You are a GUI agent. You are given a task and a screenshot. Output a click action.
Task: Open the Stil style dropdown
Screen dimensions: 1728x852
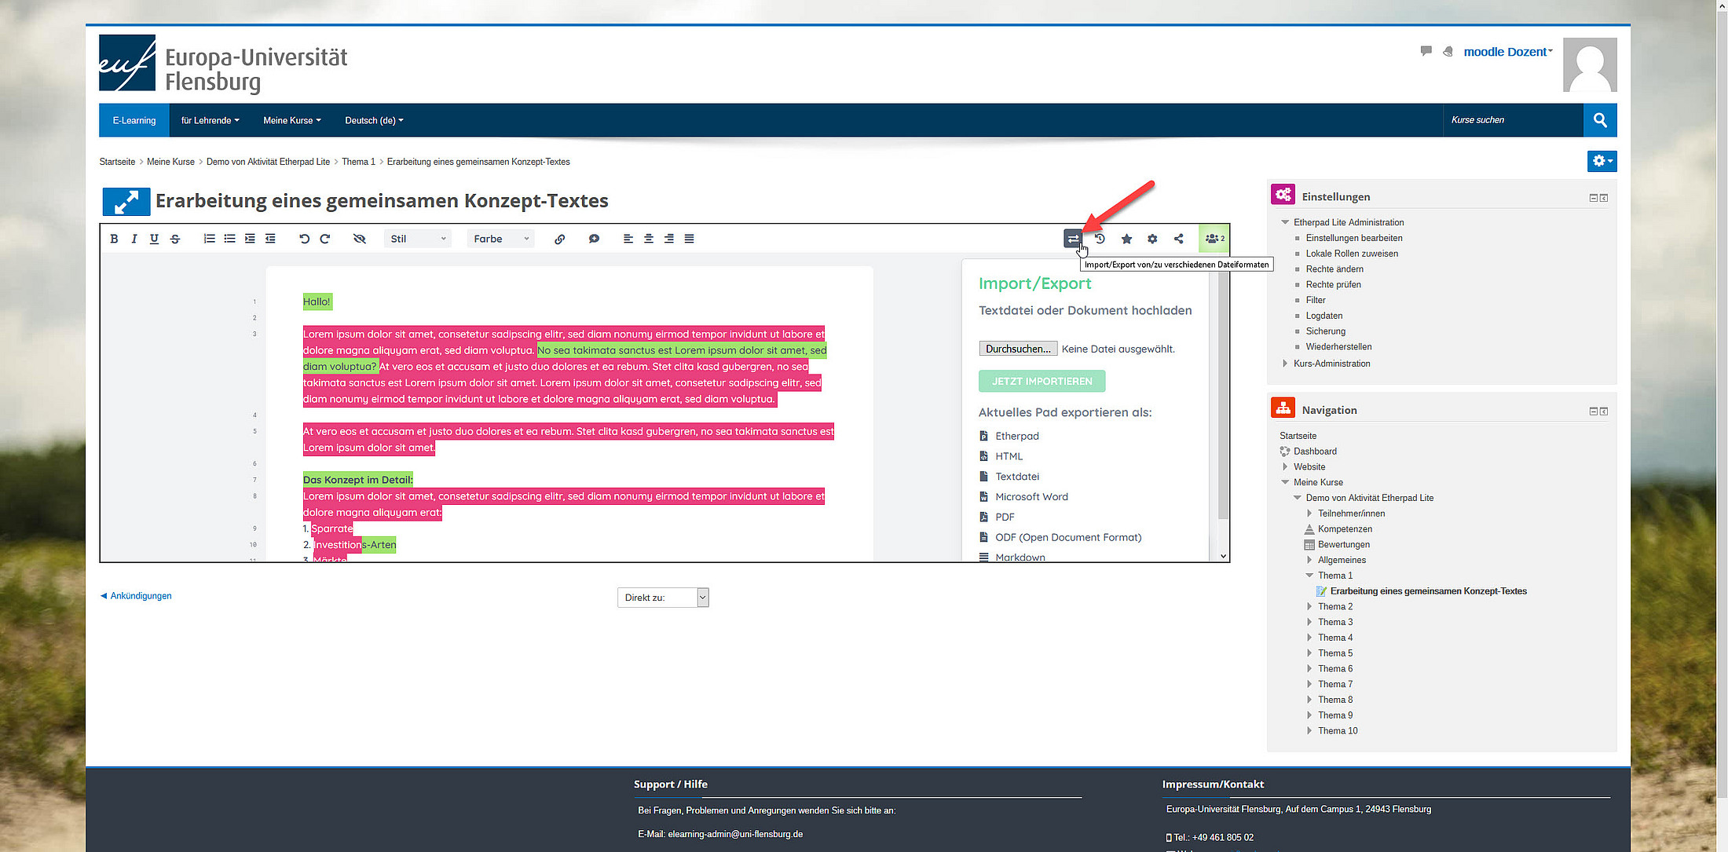[418, 239]
